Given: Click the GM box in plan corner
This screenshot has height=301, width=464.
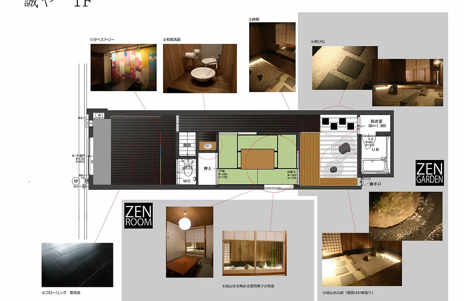Looking at the screenshot, I should pyautogui.click(x=99, y=115).
